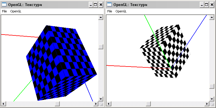Click horizontal scrollbar left arrow in right window
This screenshot has height=108, width=216.
point(108,104)
